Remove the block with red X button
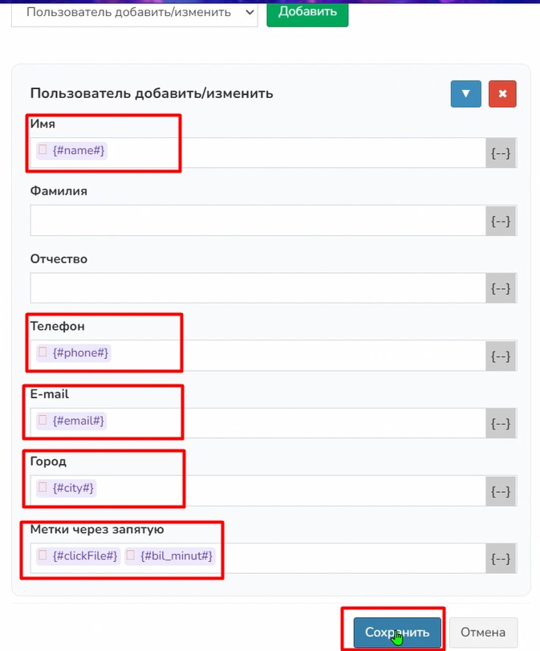This screenshot has height=651, width=540. 502,93
